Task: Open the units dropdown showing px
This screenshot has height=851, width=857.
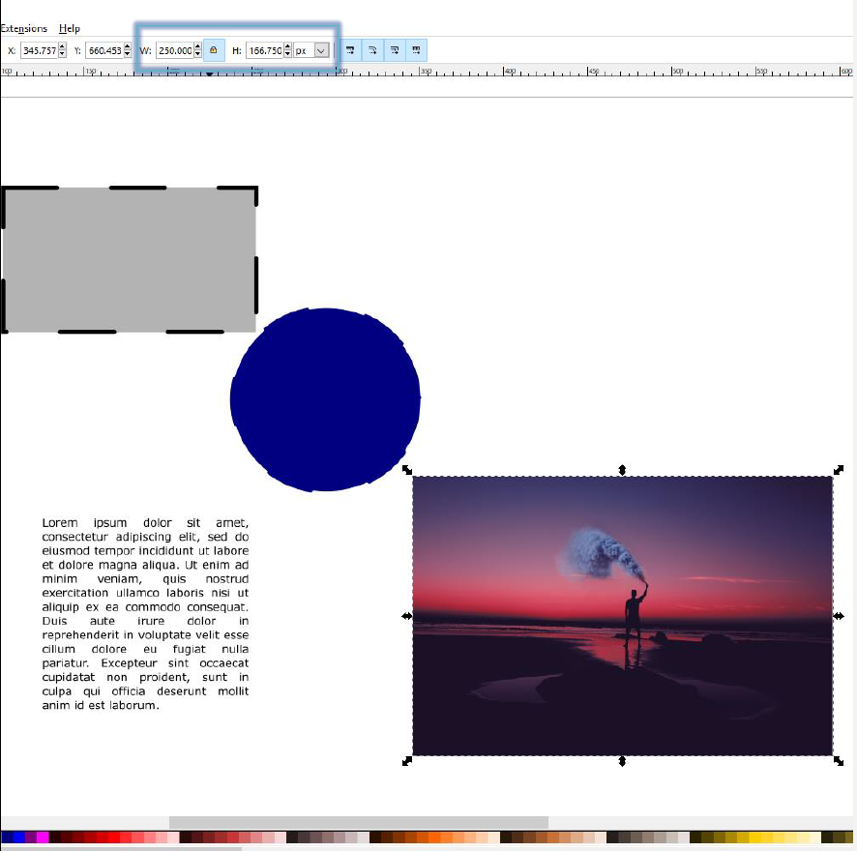Action: pyautogui.click(x=312, y=50)
